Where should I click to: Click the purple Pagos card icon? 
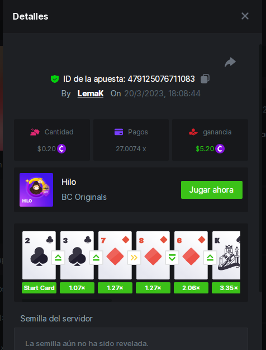pyautogui.click(x=118, y=132)
